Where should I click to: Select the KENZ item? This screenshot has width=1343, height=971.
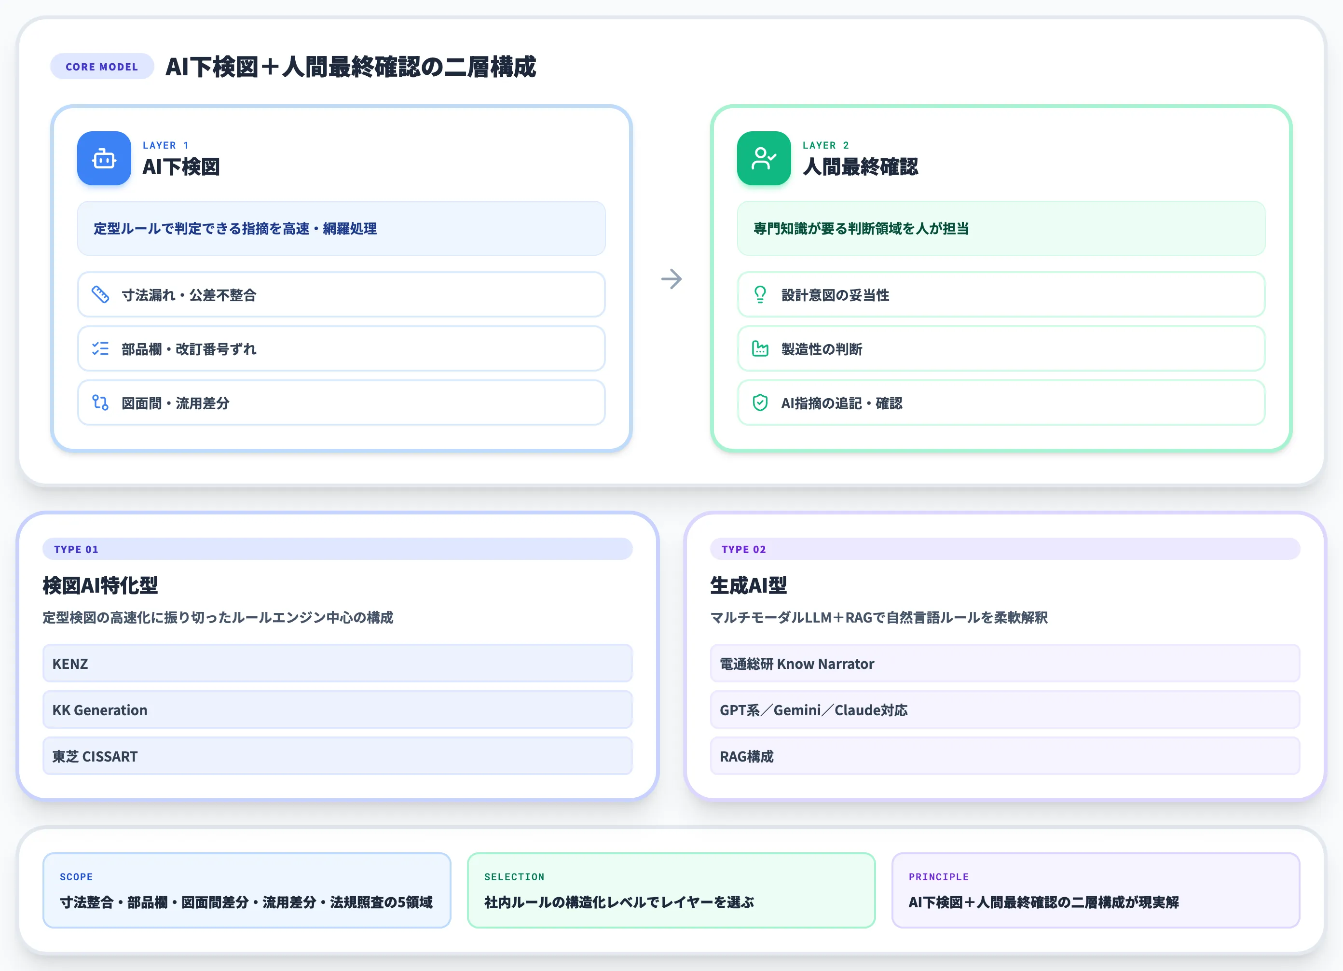pyautogui.click(x=338, y=663)
